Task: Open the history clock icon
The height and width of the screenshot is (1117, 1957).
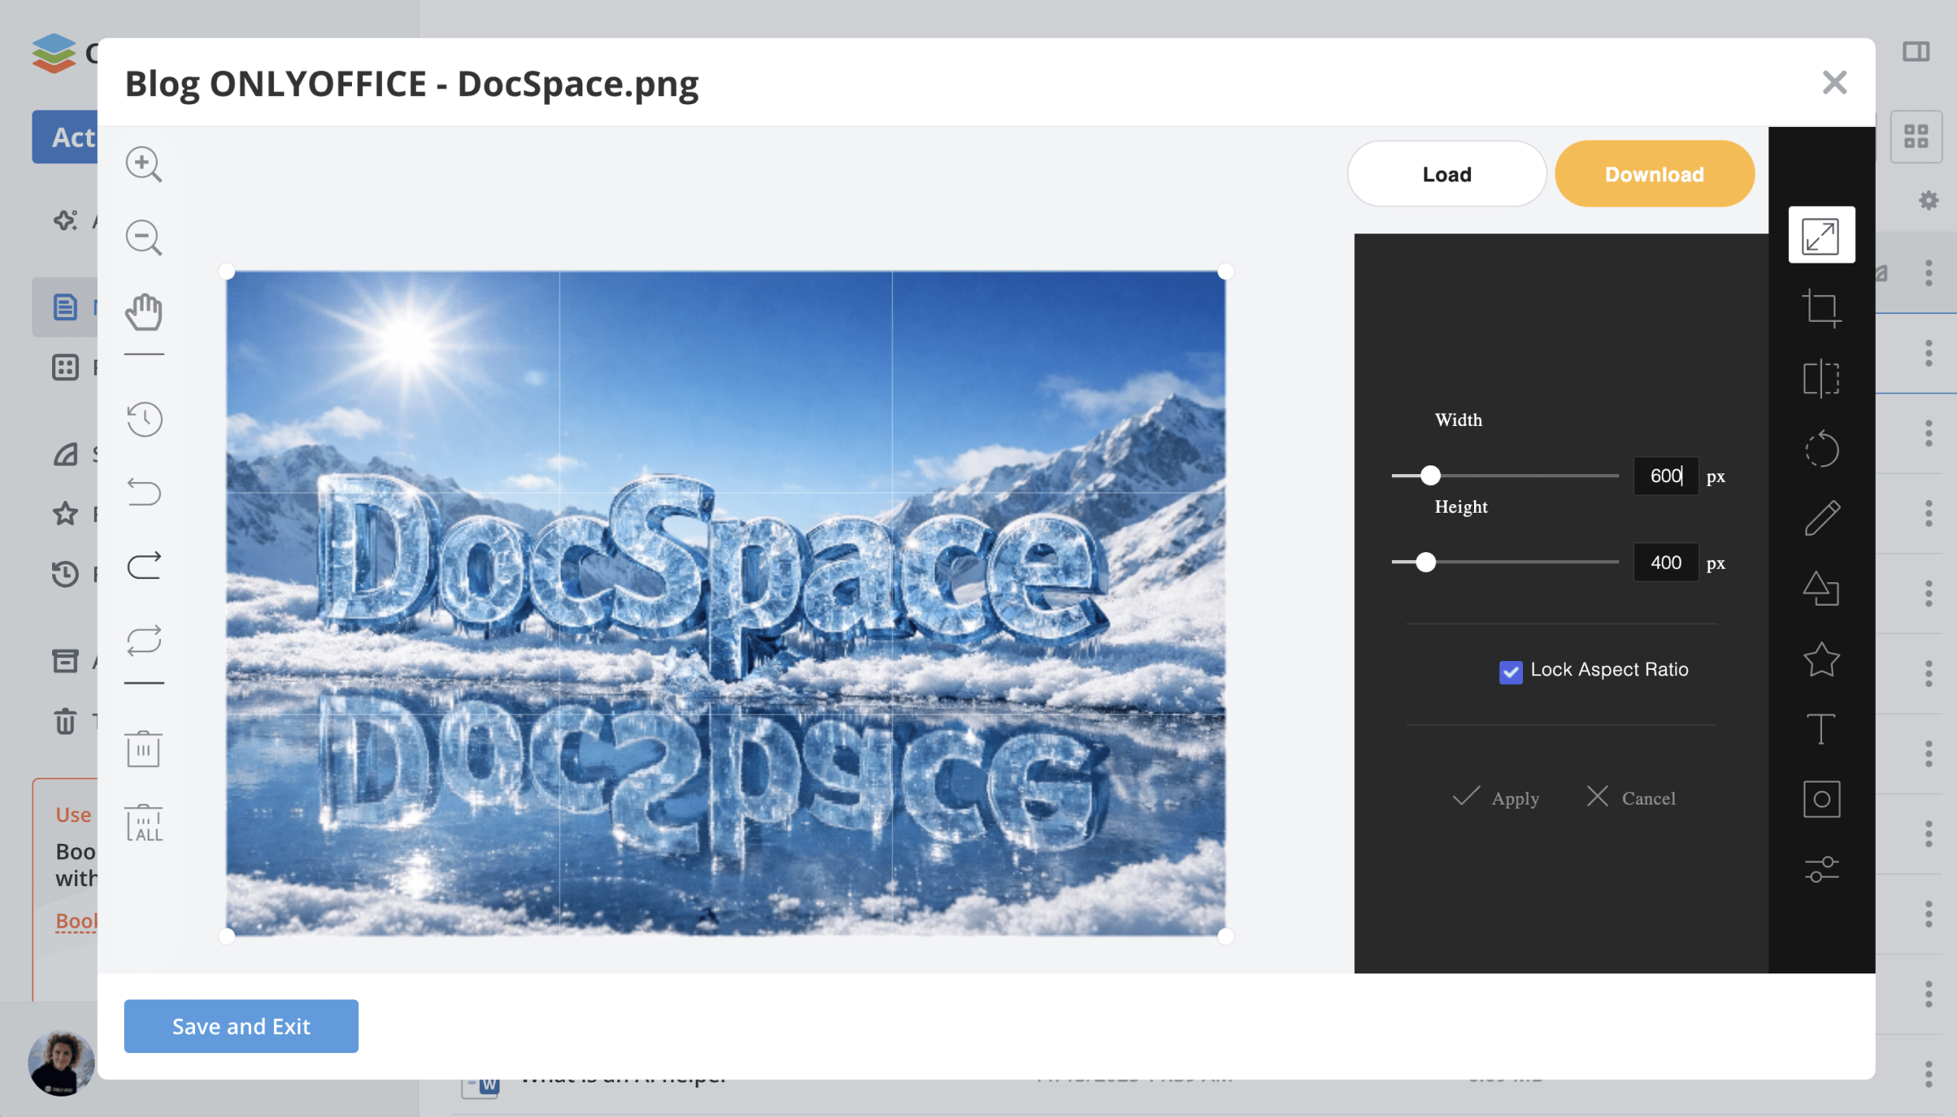Action: pos(144,419)
